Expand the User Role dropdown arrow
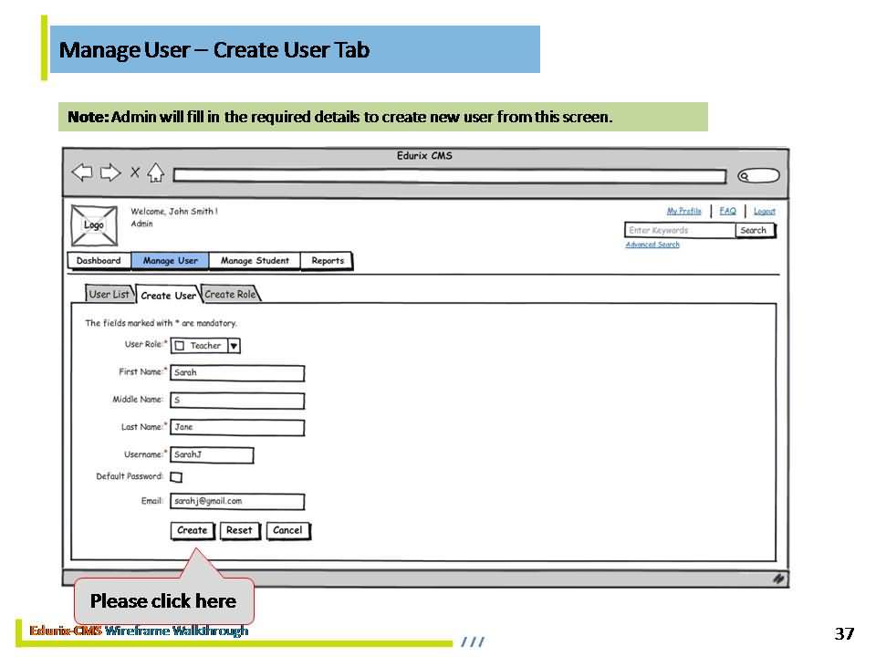 tap(234, 346)
